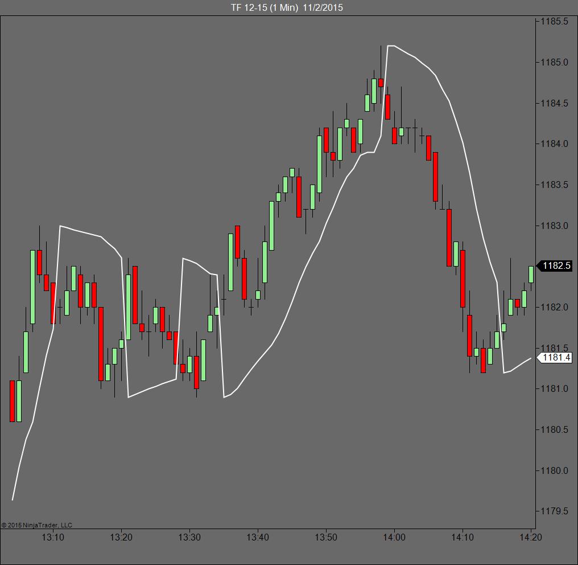The image size is (578, 565).
Task: Click the 13:10 time axis label
Action: (x=53, y=537)
